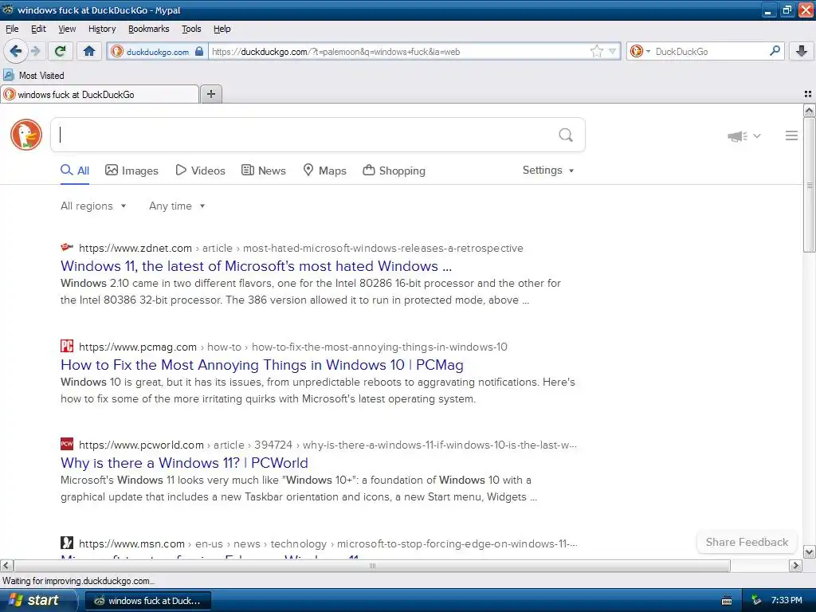Open the Bookmarks menu
The height and width of the screenshot is (612, 816).
(149, 29)
